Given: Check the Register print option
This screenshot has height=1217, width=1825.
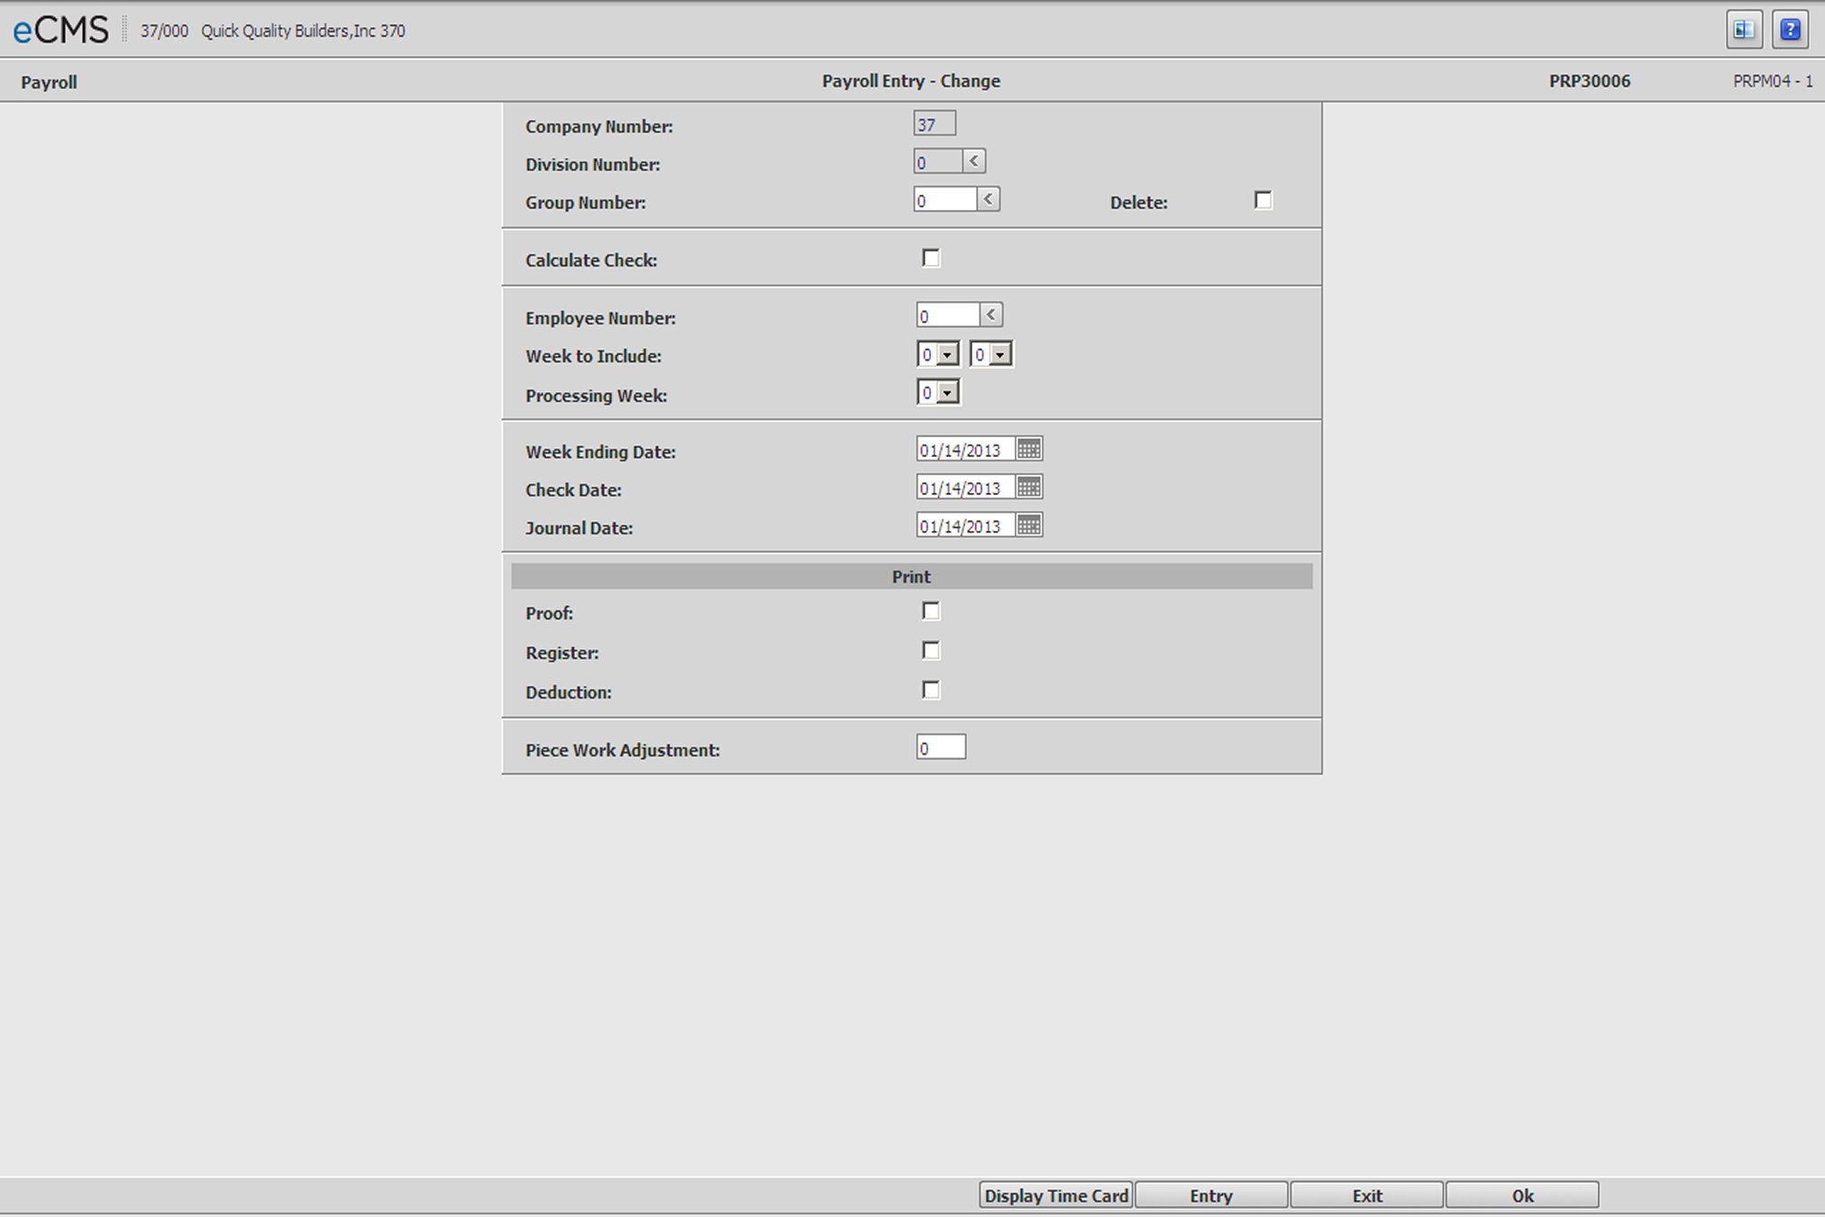Looking at the screenshot, I should 931,651.
